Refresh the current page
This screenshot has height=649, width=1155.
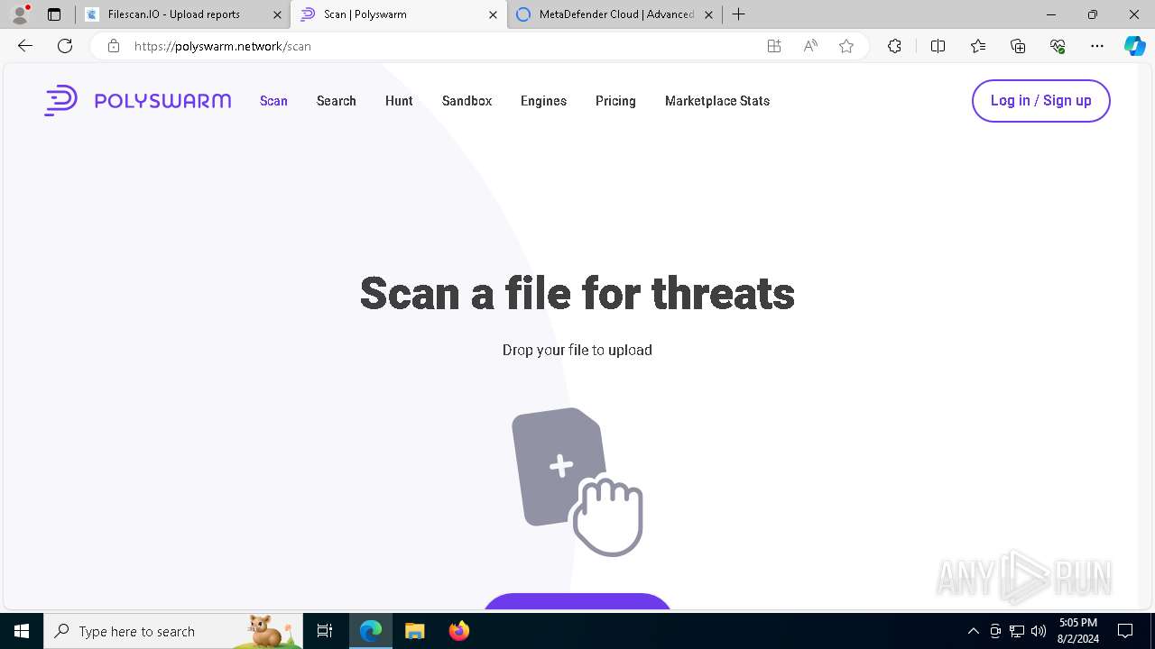click(65, 46)
